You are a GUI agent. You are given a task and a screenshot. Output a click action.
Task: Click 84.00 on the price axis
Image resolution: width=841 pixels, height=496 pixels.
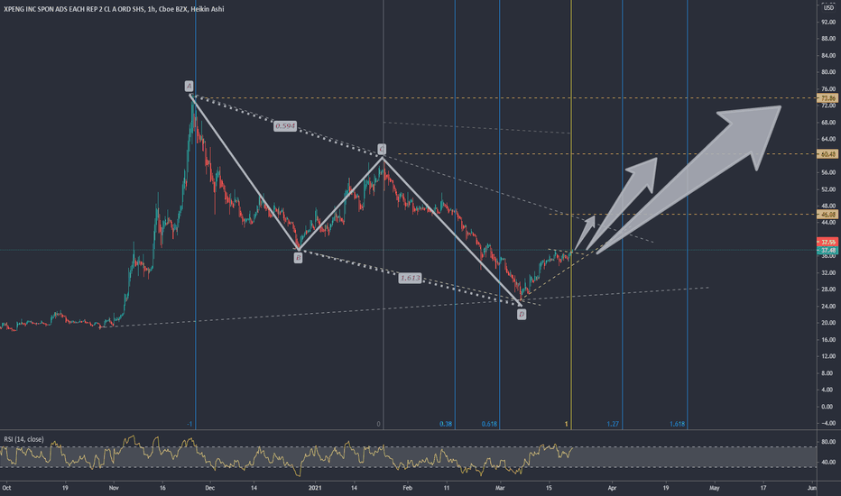click(828, 55)
